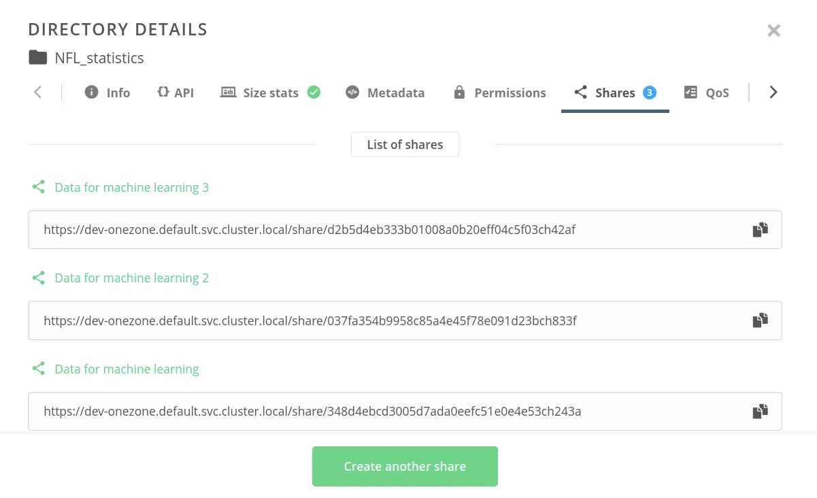Click share icon beside Data for machine learning 3
Image resolution: width=817 pixels, height=498 pixels.
[39, 187]
